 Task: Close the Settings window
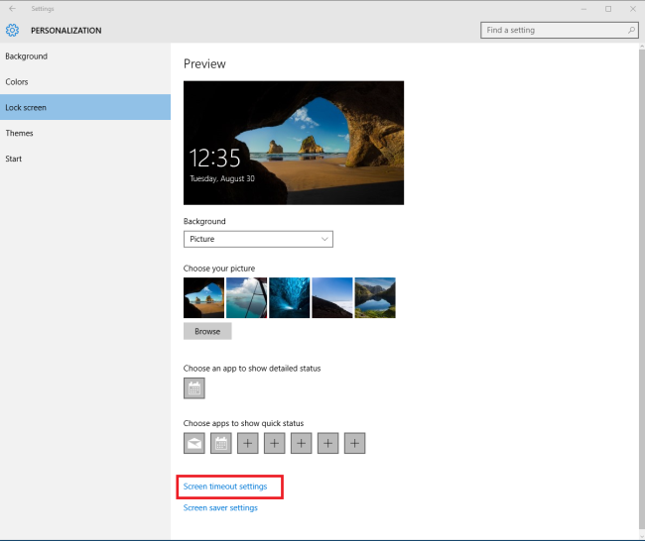633,9
